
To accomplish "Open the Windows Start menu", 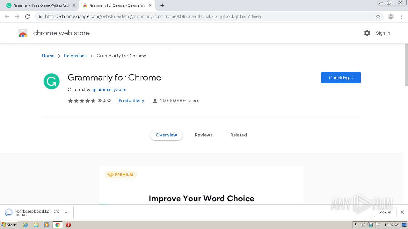I will click(9, 225).
